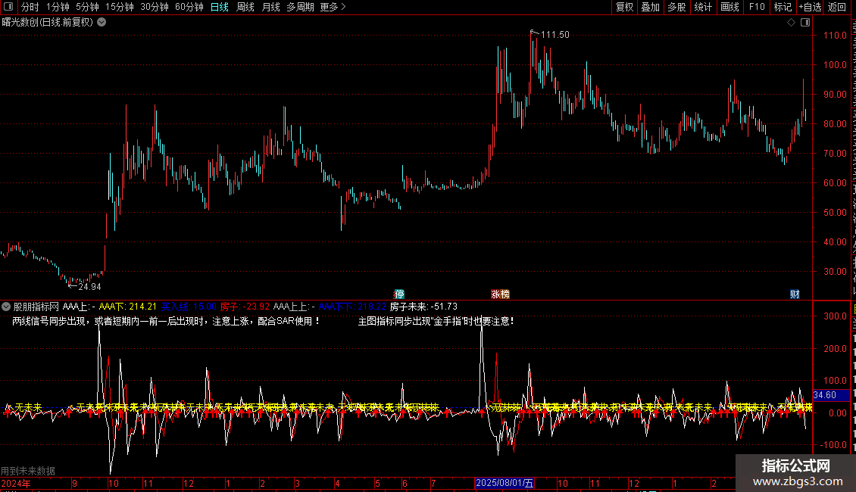Add stock via +自选 button

coord(810,7)
